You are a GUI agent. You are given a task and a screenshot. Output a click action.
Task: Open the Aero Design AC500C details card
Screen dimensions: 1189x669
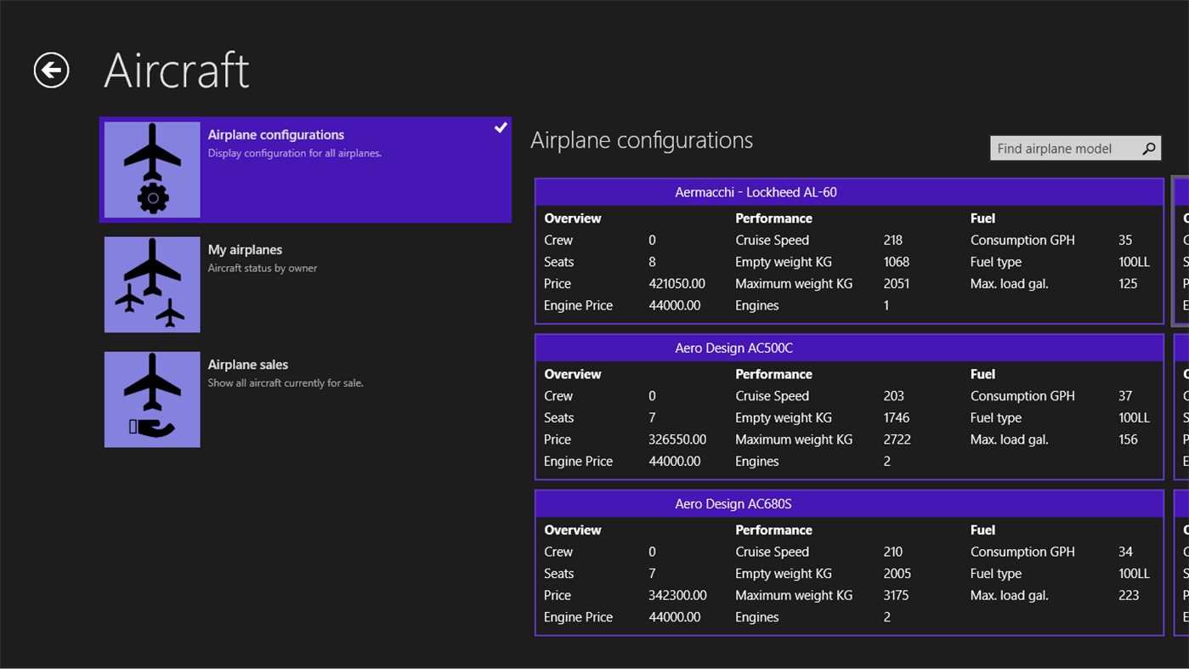pos(733,348)
